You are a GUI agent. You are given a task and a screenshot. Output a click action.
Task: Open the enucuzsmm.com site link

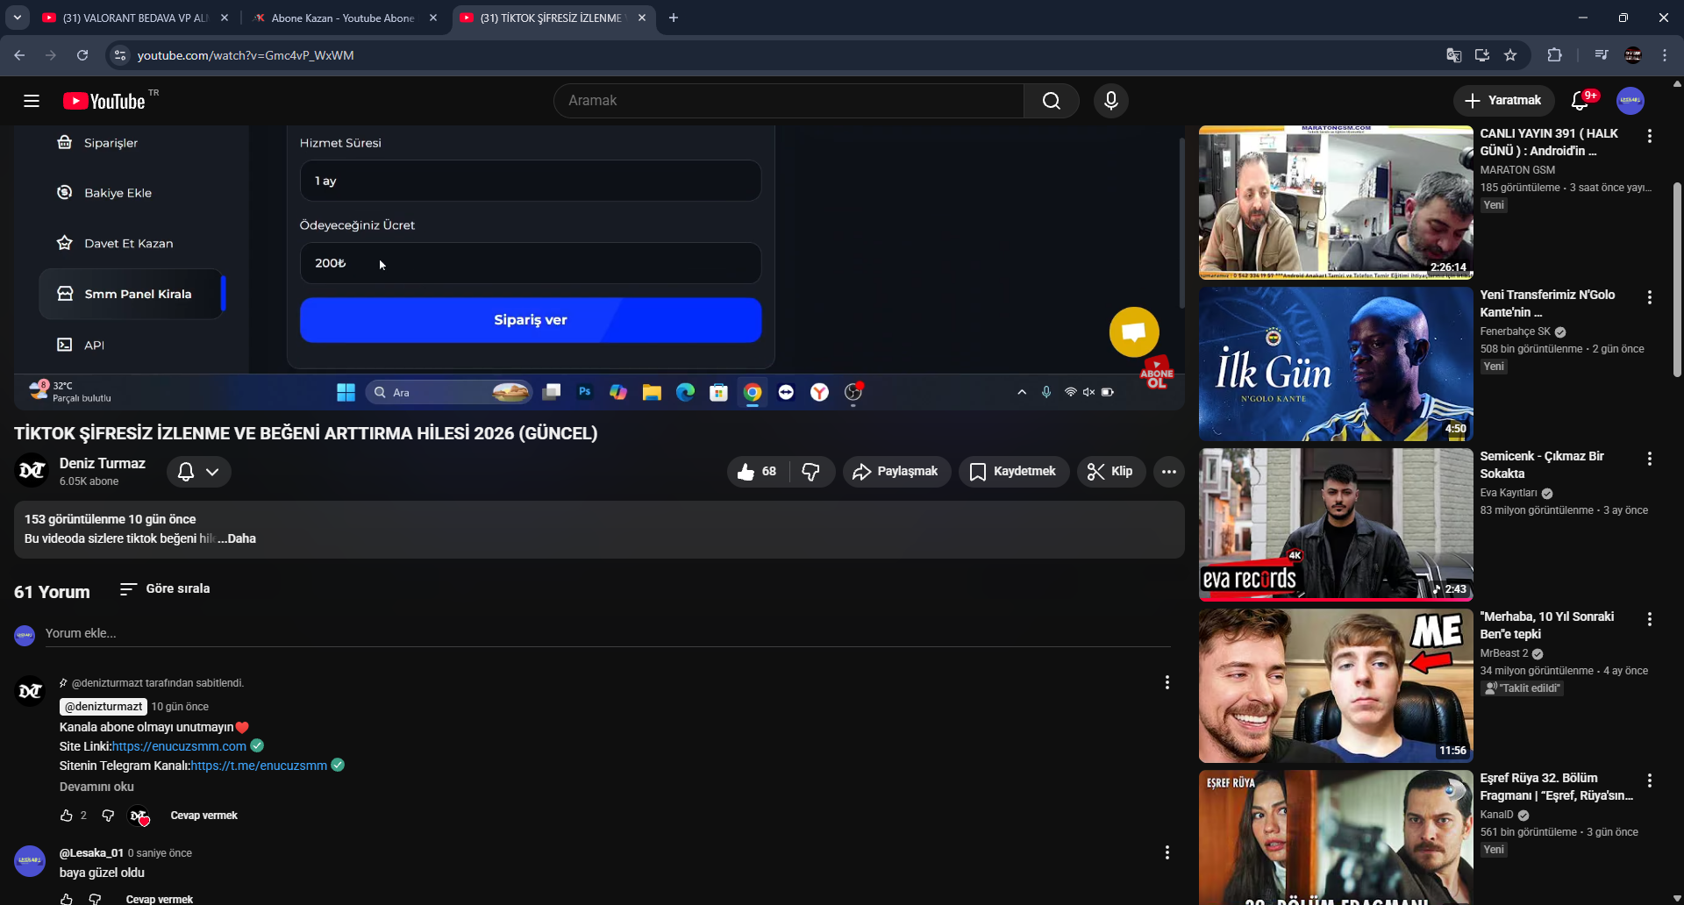[179, 746]
